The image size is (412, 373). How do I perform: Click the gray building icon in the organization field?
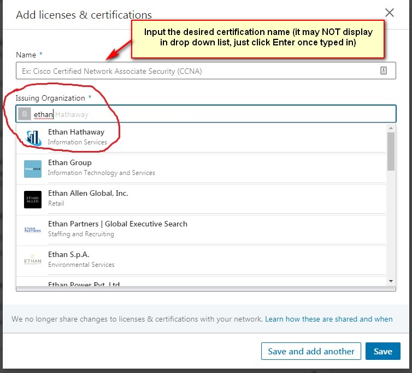[25, 114]
